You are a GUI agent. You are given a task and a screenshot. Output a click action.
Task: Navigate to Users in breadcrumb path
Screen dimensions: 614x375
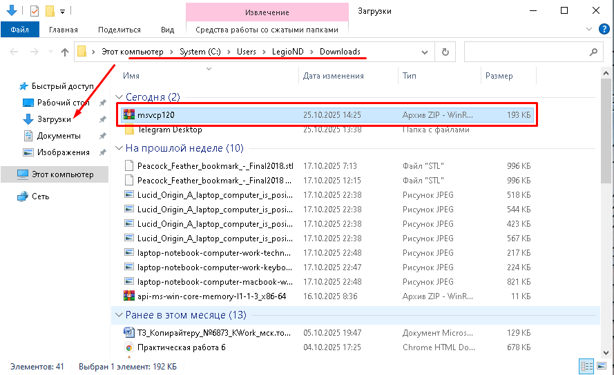[x=246, y=52]
